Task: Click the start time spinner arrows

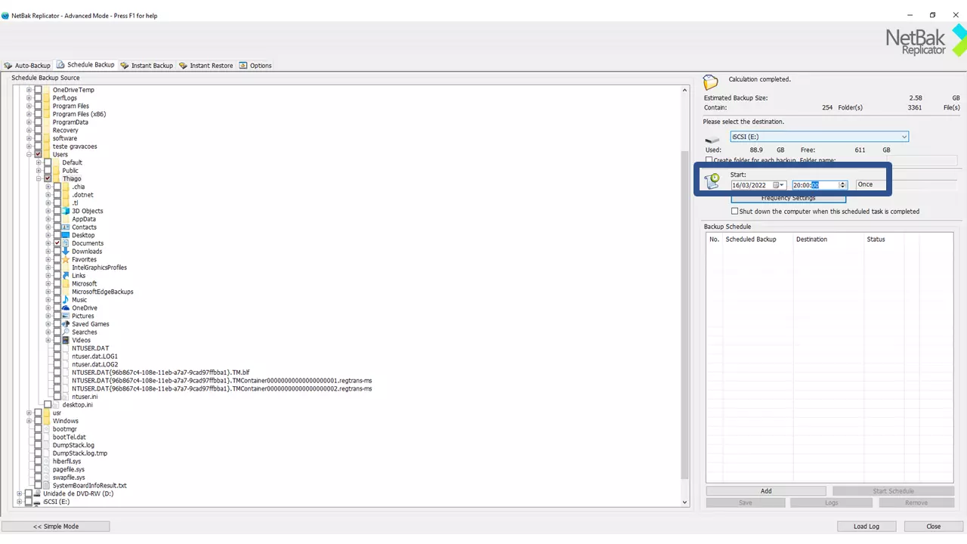Action: pos(843,185)
